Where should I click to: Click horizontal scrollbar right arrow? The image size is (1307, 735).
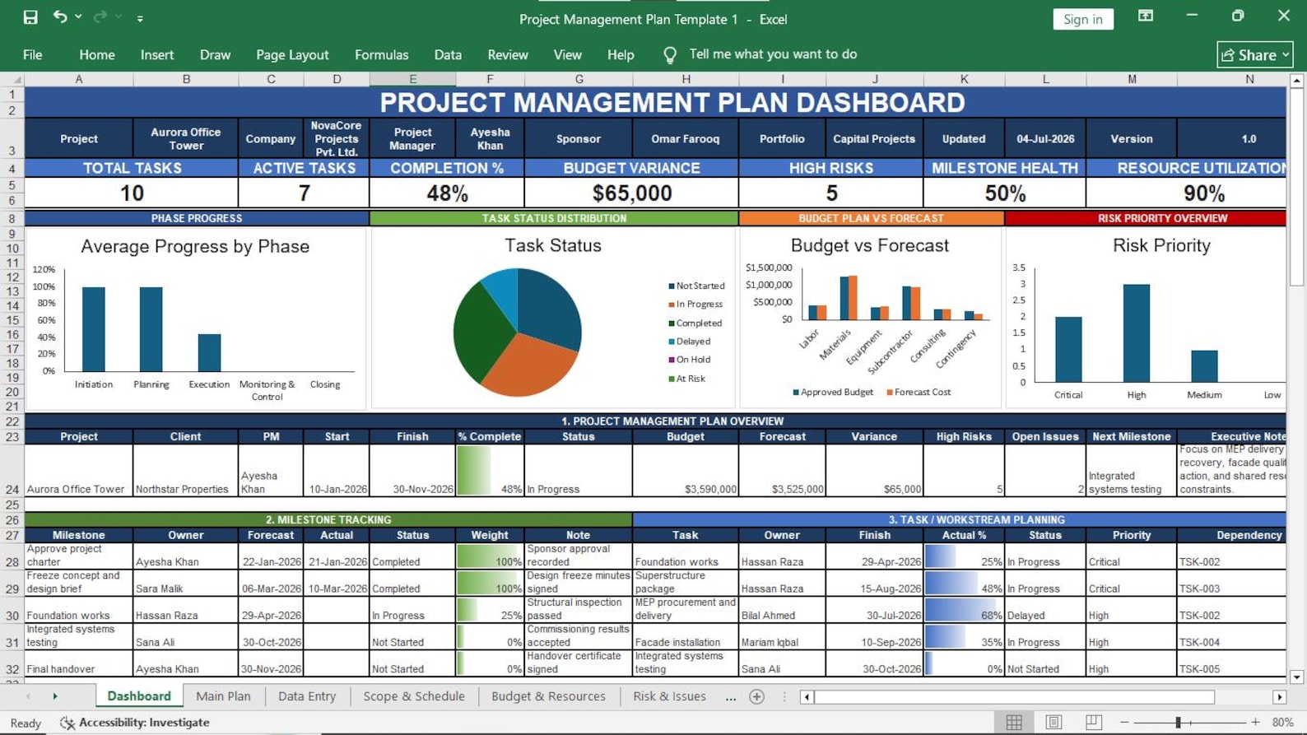(x=1279, y=697)
